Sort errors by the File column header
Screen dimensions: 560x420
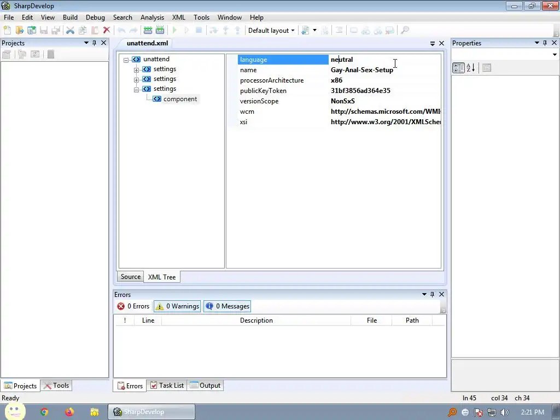[371, 320]
